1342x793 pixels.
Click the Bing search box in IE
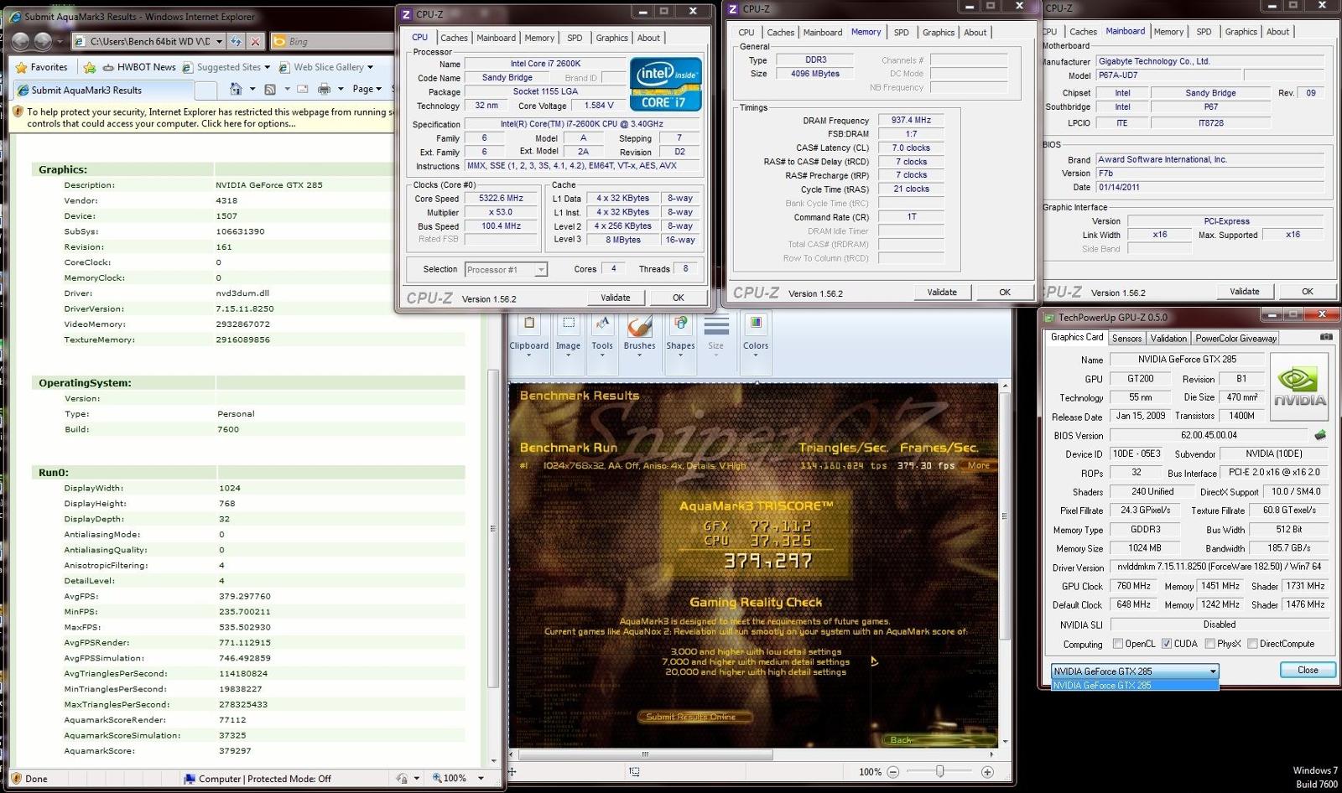click(x=330, y=41)
